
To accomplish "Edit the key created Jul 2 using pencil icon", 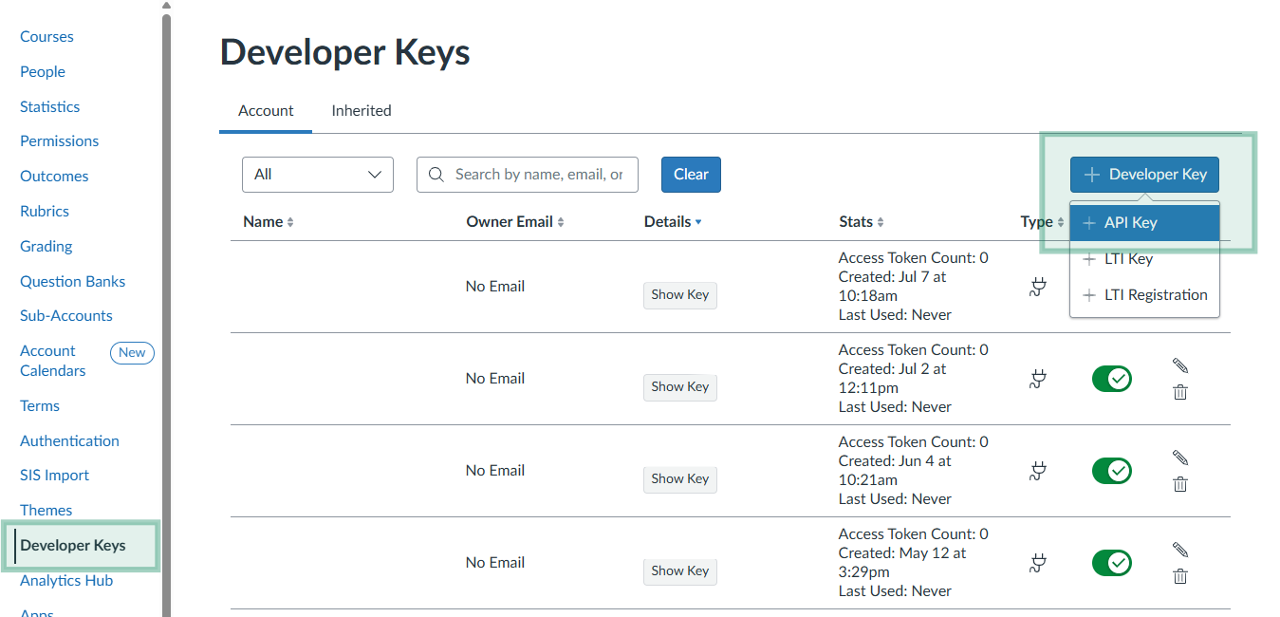I will [x=1180, y=365].
